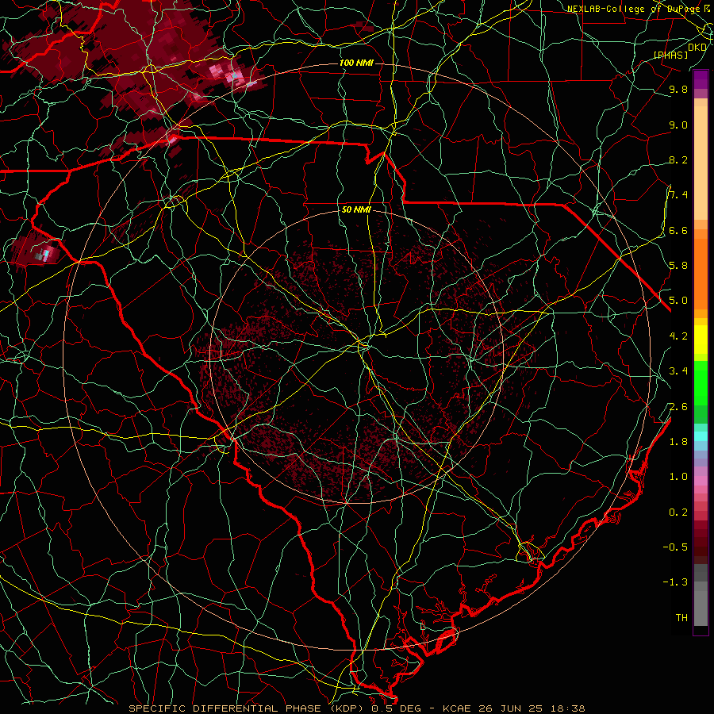Click the 7.4 value on the color scale
The image size is (714, 714).
tap(678, 195)
